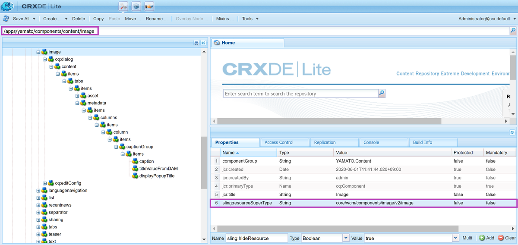This screenshot has height=245, width=518.
Task: Click the asset node icon
Action: tap(83, 96)
